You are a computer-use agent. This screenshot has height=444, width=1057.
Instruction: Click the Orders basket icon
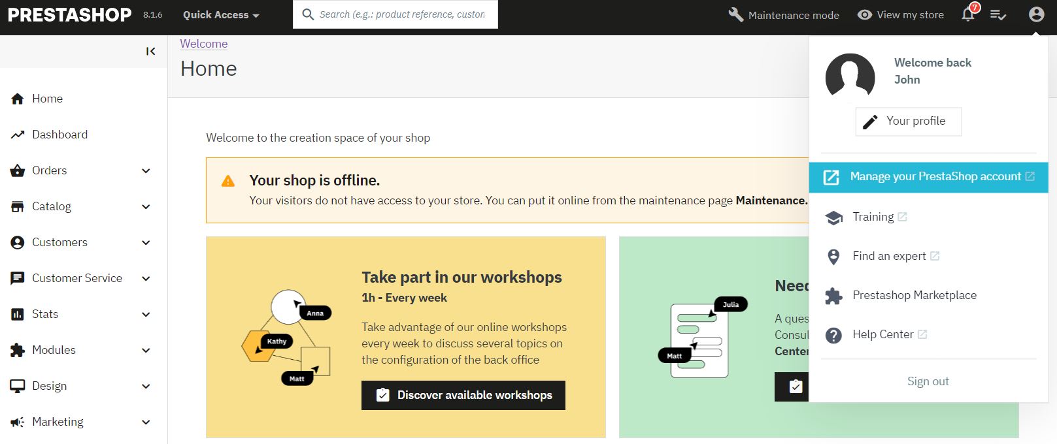point(18,170)
